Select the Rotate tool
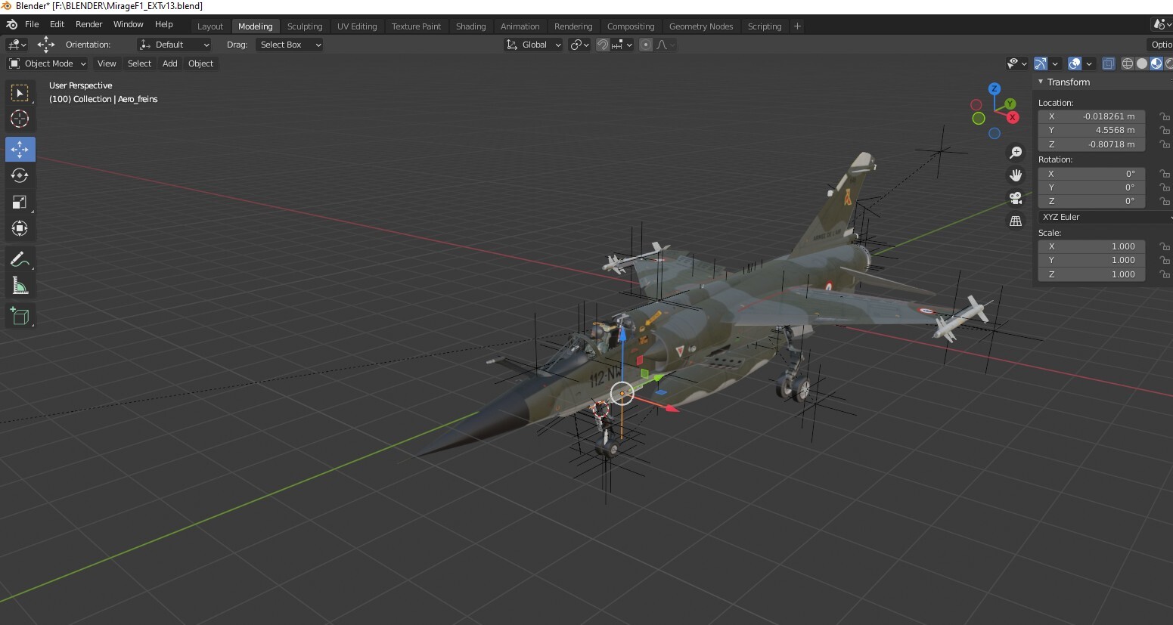The width and height of the screenshot is (1173, 625). tap(20, 176)
